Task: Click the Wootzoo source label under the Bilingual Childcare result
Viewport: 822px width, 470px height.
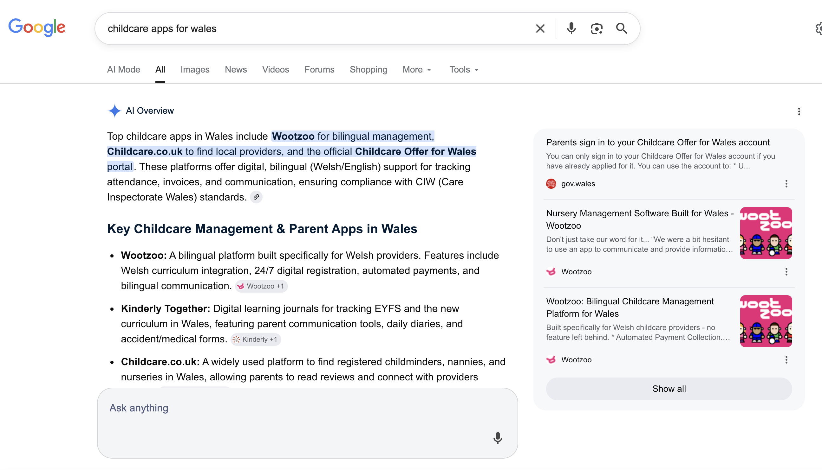Action: [x=576, y=360]
